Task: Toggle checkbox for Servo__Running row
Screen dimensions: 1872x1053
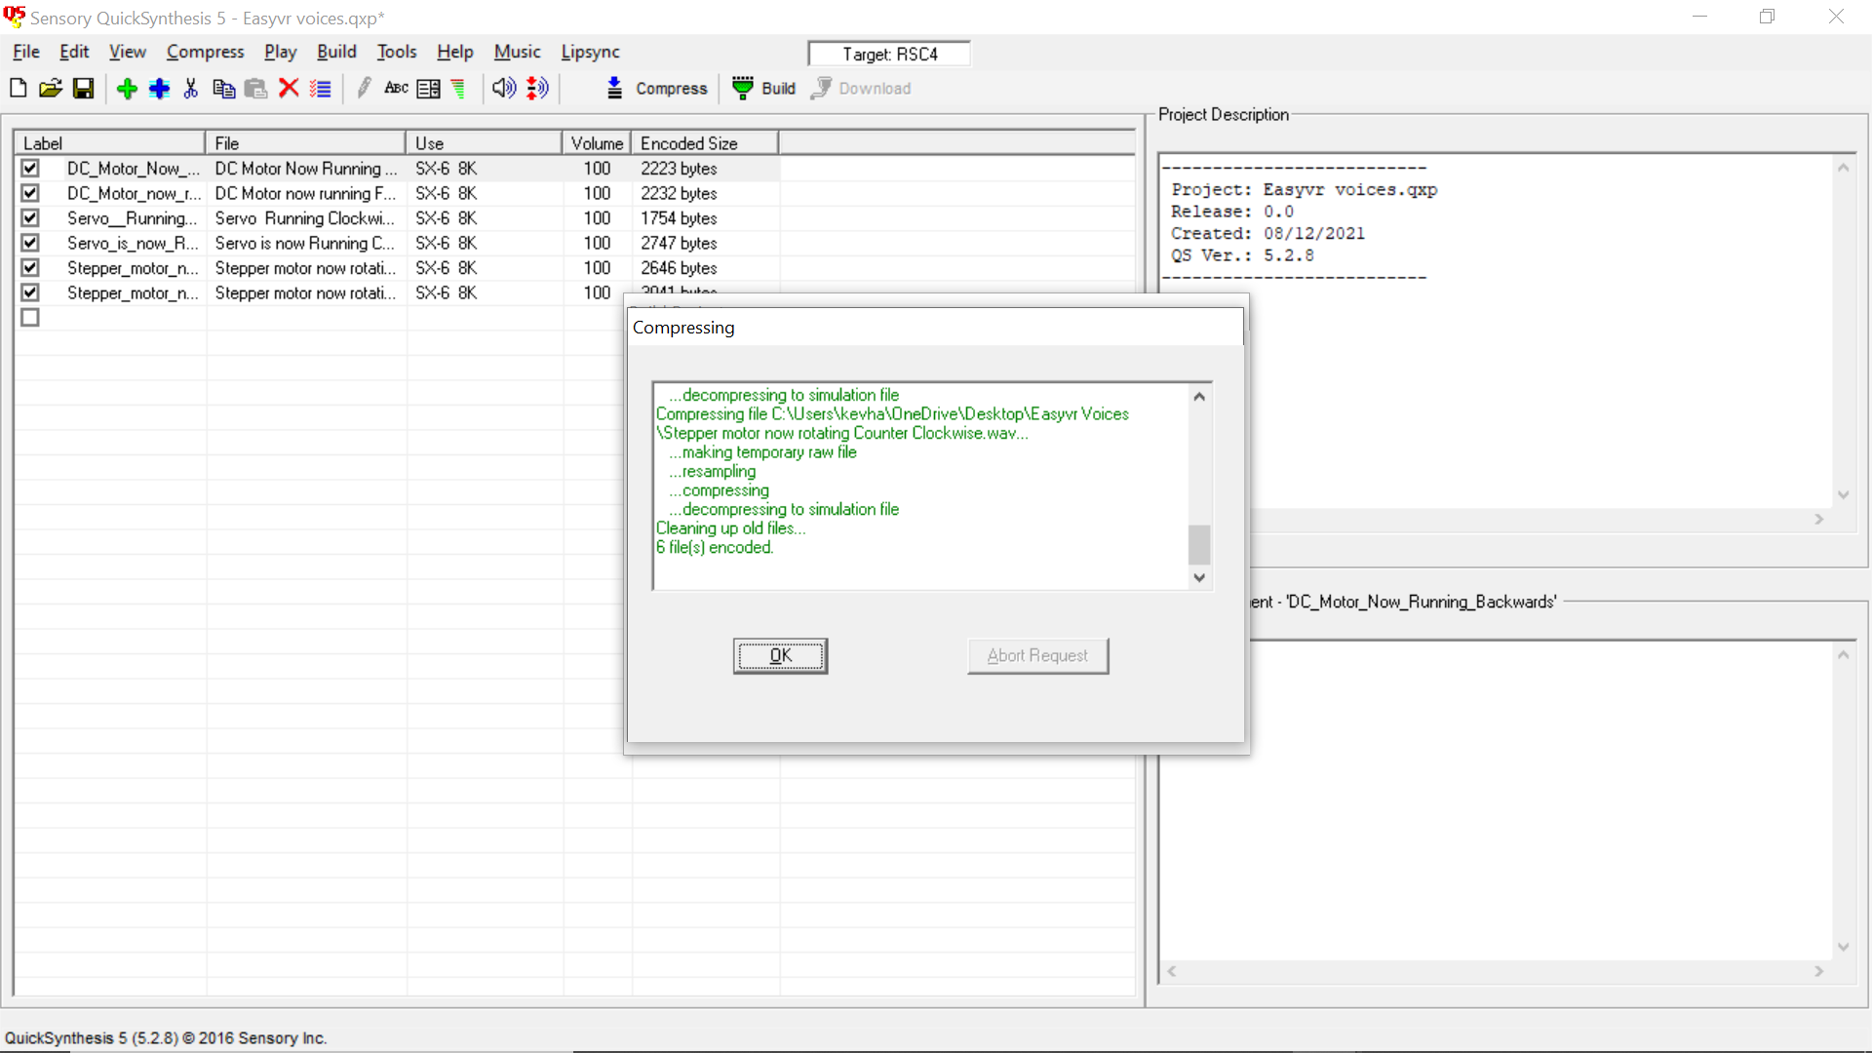Action: pyautogui.click(x=28, y=217)
